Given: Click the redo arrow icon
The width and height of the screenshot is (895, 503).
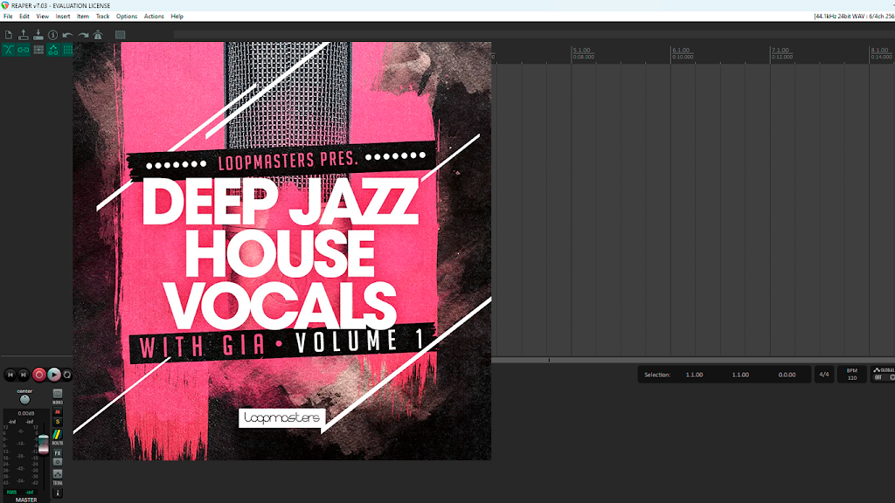Looking at the screenshot, I should point(83,35).
